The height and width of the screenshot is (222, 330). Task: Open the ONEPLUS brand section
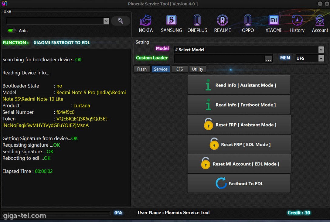[x=197, y=24]
